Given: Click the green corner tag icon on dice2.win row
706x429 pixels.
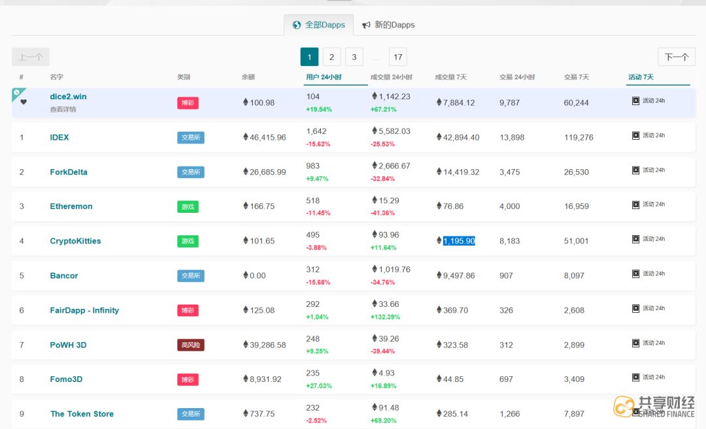Looking at the screenshot, I should pyautogui.click(x=16, y=92).
